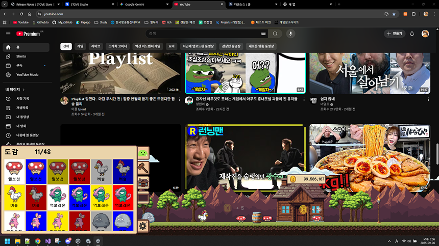Click the search magnifier button

(x=275, y=34)
